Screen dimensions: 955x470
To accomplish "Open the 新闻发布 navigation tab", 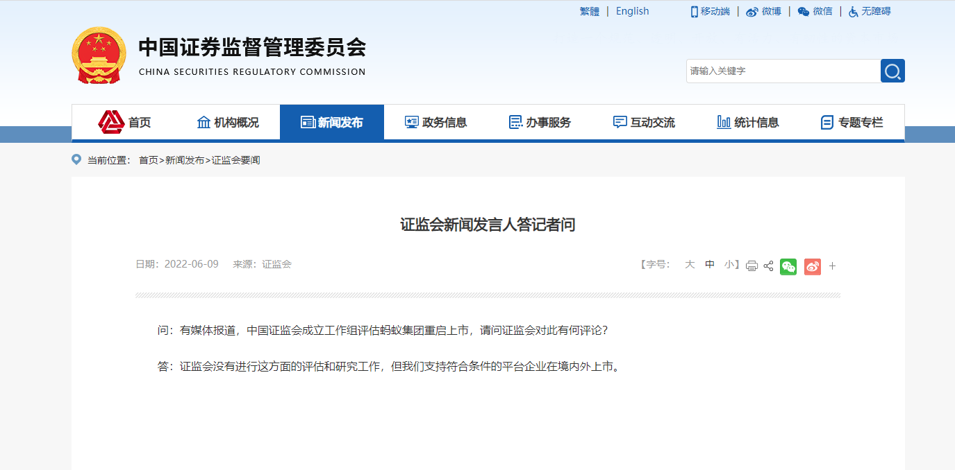I will (332, 122).
